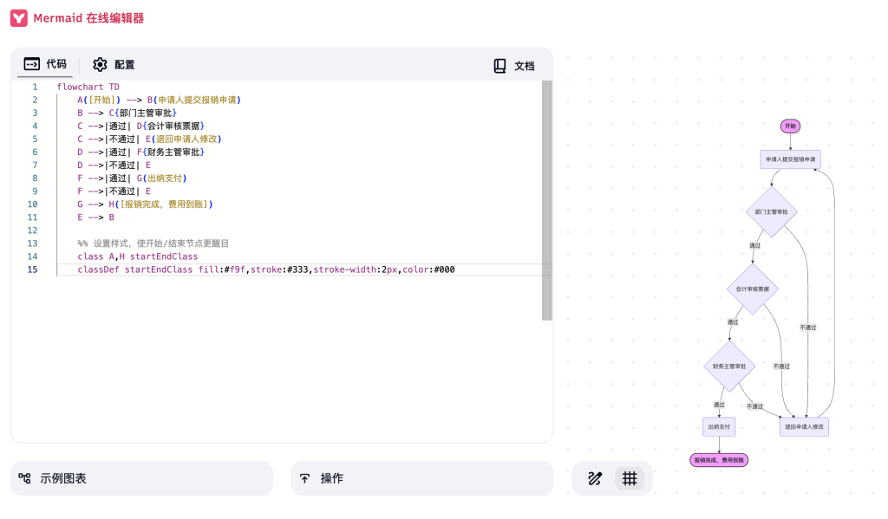The image size is (888, 519).
Task: Click the upload arrow icon beside 操作
Action: pyautogui.click(x=304, y=478)
